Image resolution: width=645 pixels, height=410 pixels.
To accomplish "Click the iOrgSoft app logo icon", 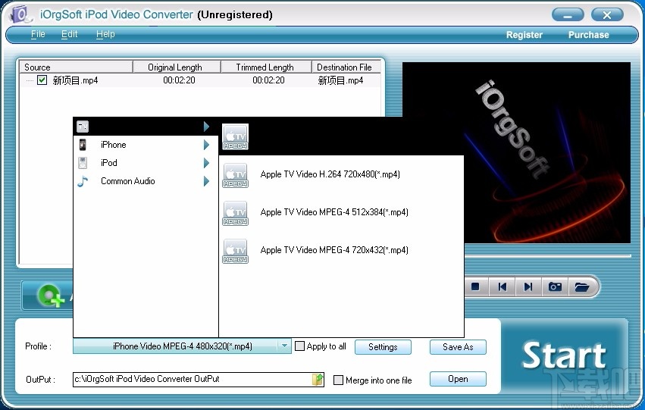I will coord(20,14).
